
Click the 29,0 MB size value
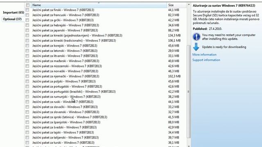pos(174,51)
